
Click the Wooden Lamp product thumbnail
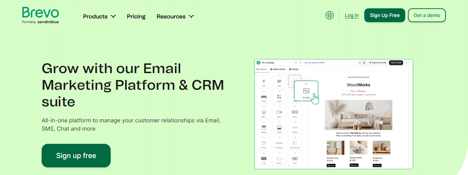(335, 148)
